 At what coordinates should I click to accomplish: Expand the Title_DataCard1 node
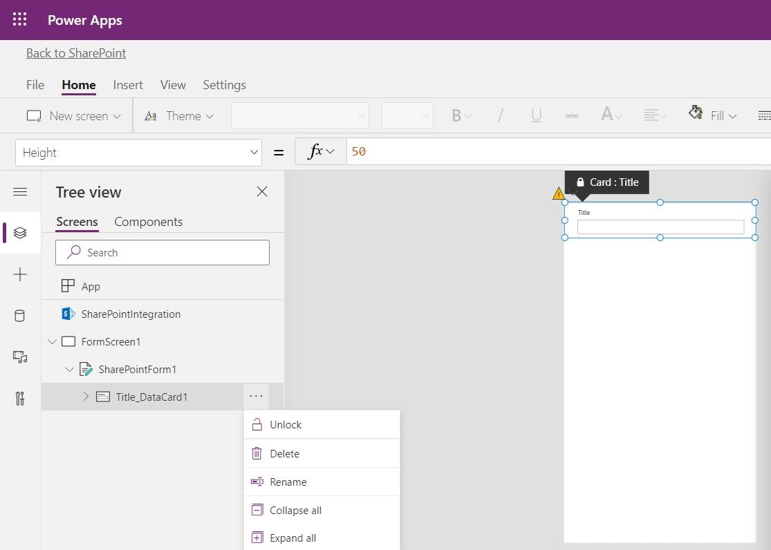click(x=86, y=396)
